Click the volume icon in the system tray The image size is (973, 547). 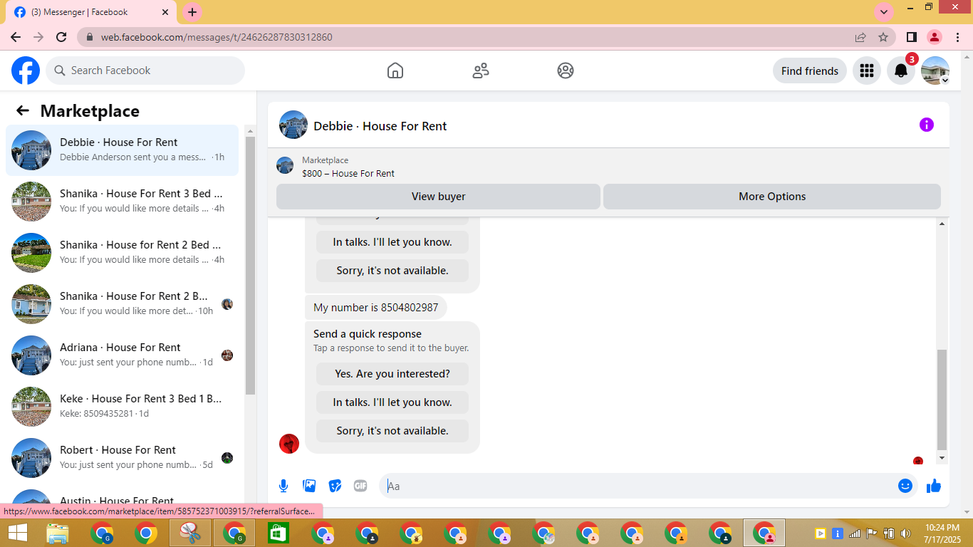pos(906,533)
